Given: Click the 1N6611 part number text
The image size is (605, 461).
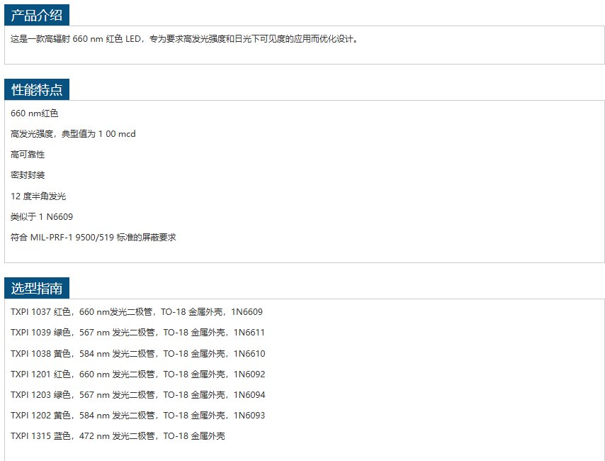Looking at the screenshot, I should point(249,333).
